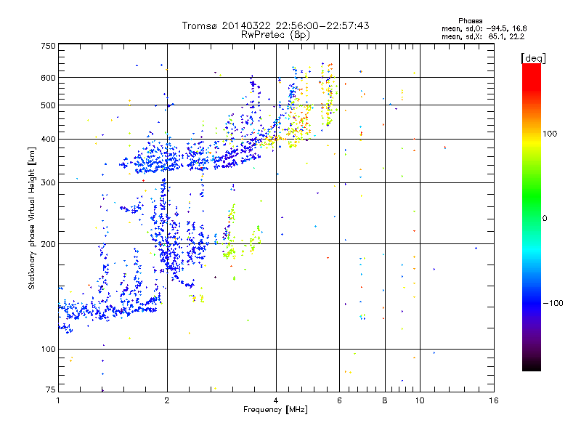The width and height of the screenshot is (581, 436).
Task: Click the x-axis tick label "6"
Action: [339, 400]
